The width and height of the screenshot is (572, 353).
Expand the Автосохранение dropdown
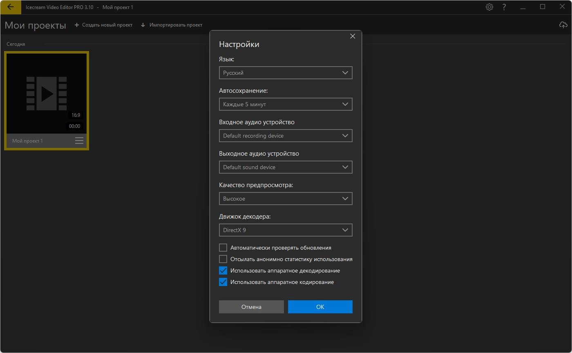(x=285, y=104)
